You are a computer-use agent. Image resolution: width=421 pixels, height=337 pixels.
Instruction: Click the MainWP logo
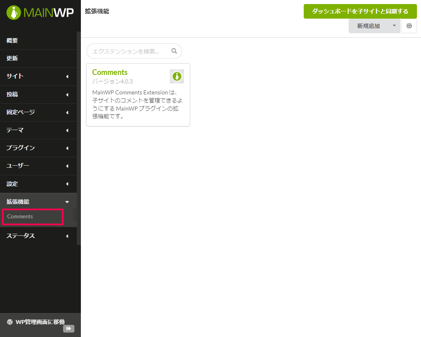pos(40,13)
